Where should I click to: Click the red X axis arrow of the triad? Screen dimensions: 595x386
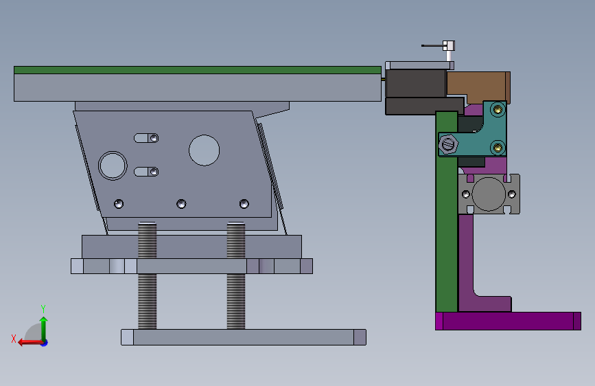pos(30,342)
